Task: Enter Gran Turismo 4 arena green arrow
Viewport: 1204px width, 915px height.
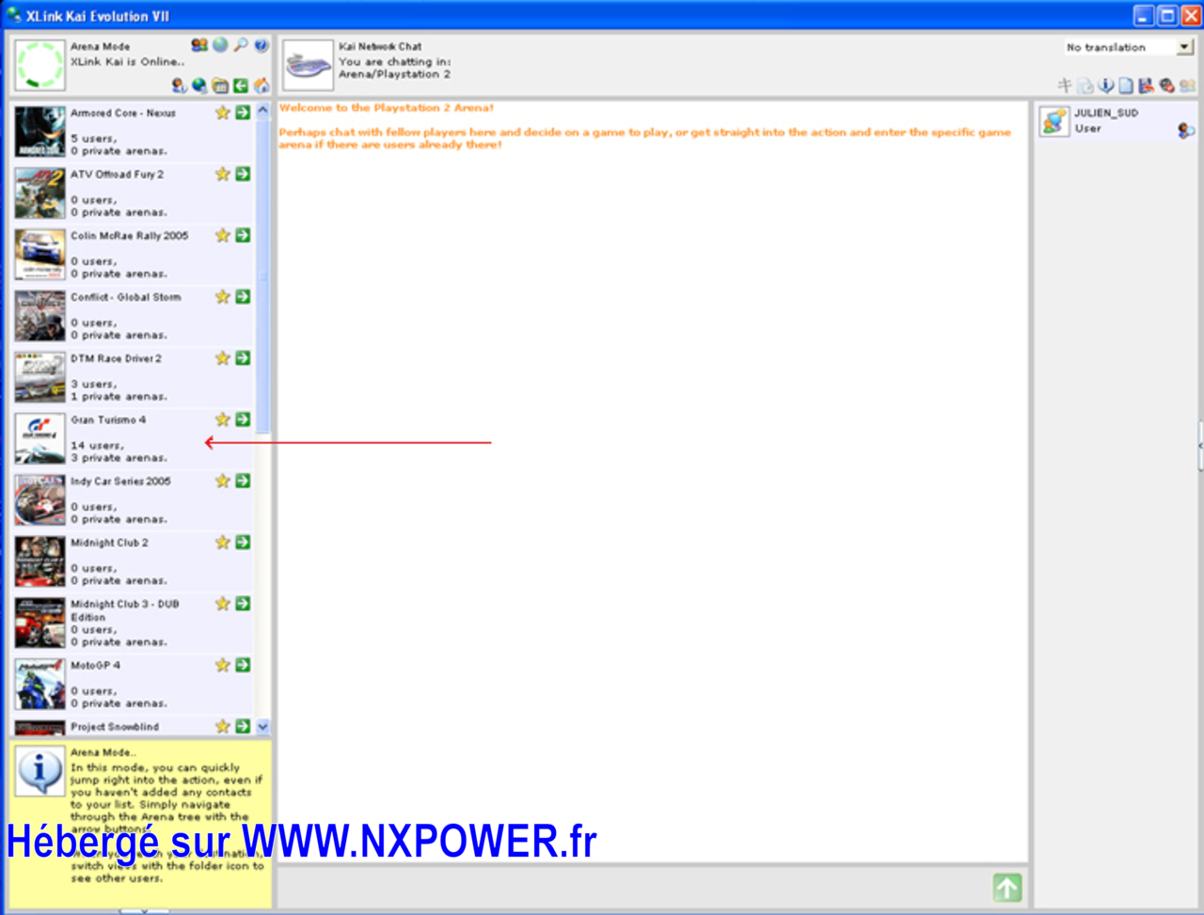Action: (244, 419)
